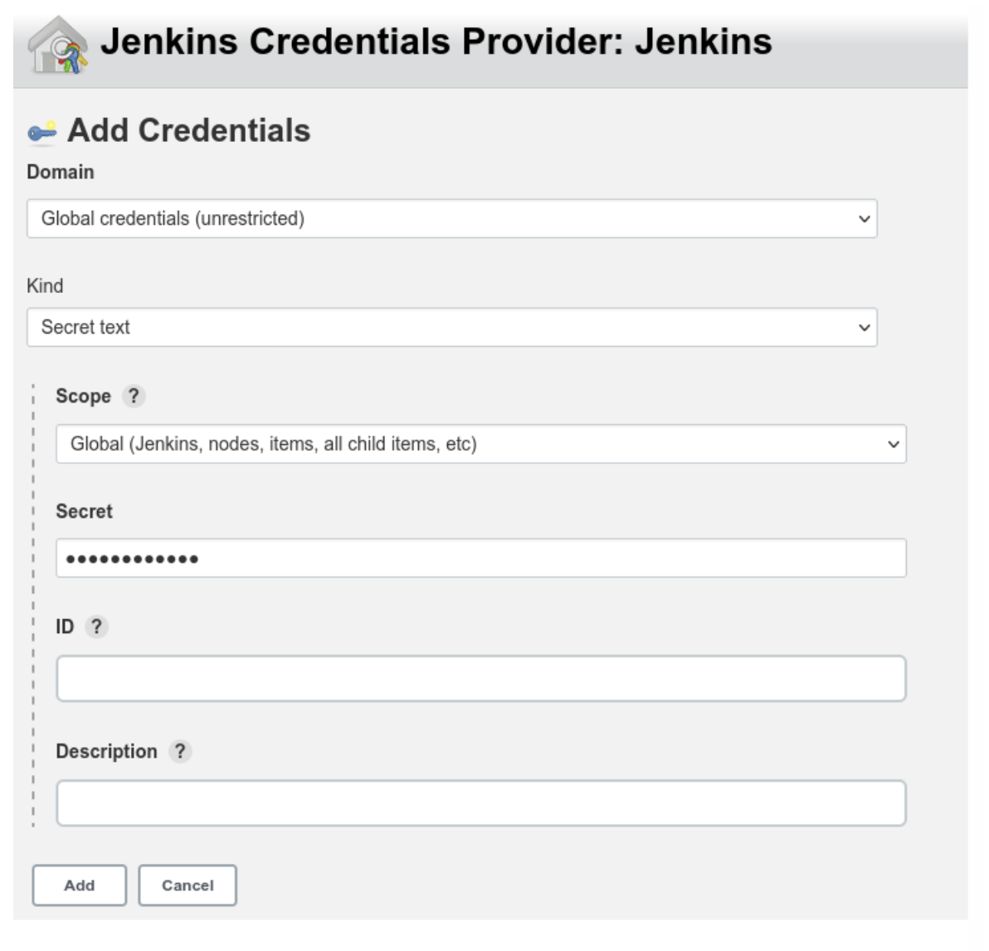Open the Domain dropdown showing Global credentials

(451, 218)
